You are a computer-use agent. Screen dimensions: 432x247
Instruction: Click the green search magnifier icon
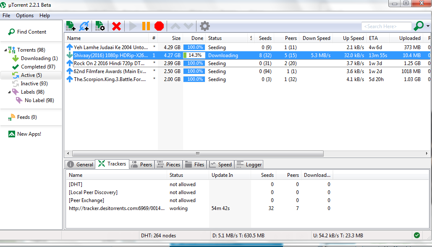click(418, 26)
